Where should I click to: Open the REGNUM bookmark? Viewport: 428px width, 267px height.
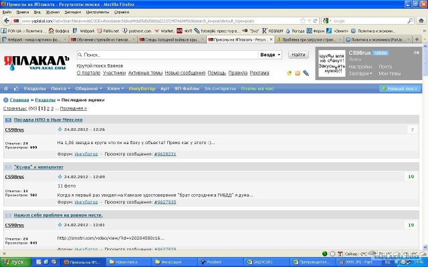point(272,31)
